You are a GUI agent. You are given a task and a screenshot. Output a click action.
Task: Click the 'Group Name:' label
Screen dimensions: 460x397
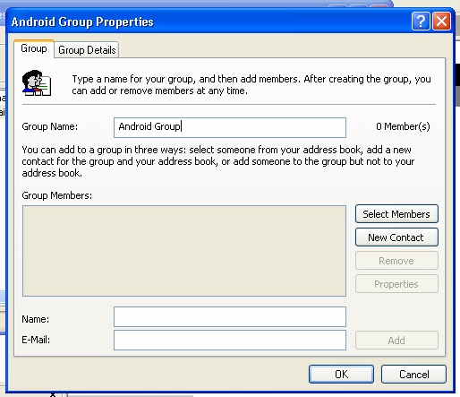point(50,126)
